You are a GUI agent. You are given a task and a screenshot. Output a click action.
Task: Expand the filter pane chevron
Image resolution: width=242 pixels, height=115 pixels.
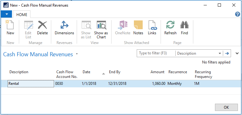point(237,53)
